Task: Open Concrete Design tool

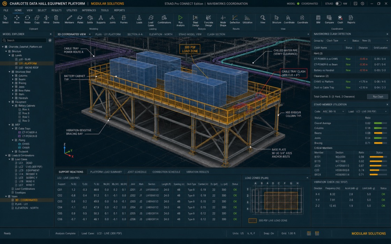Action: 208,21
